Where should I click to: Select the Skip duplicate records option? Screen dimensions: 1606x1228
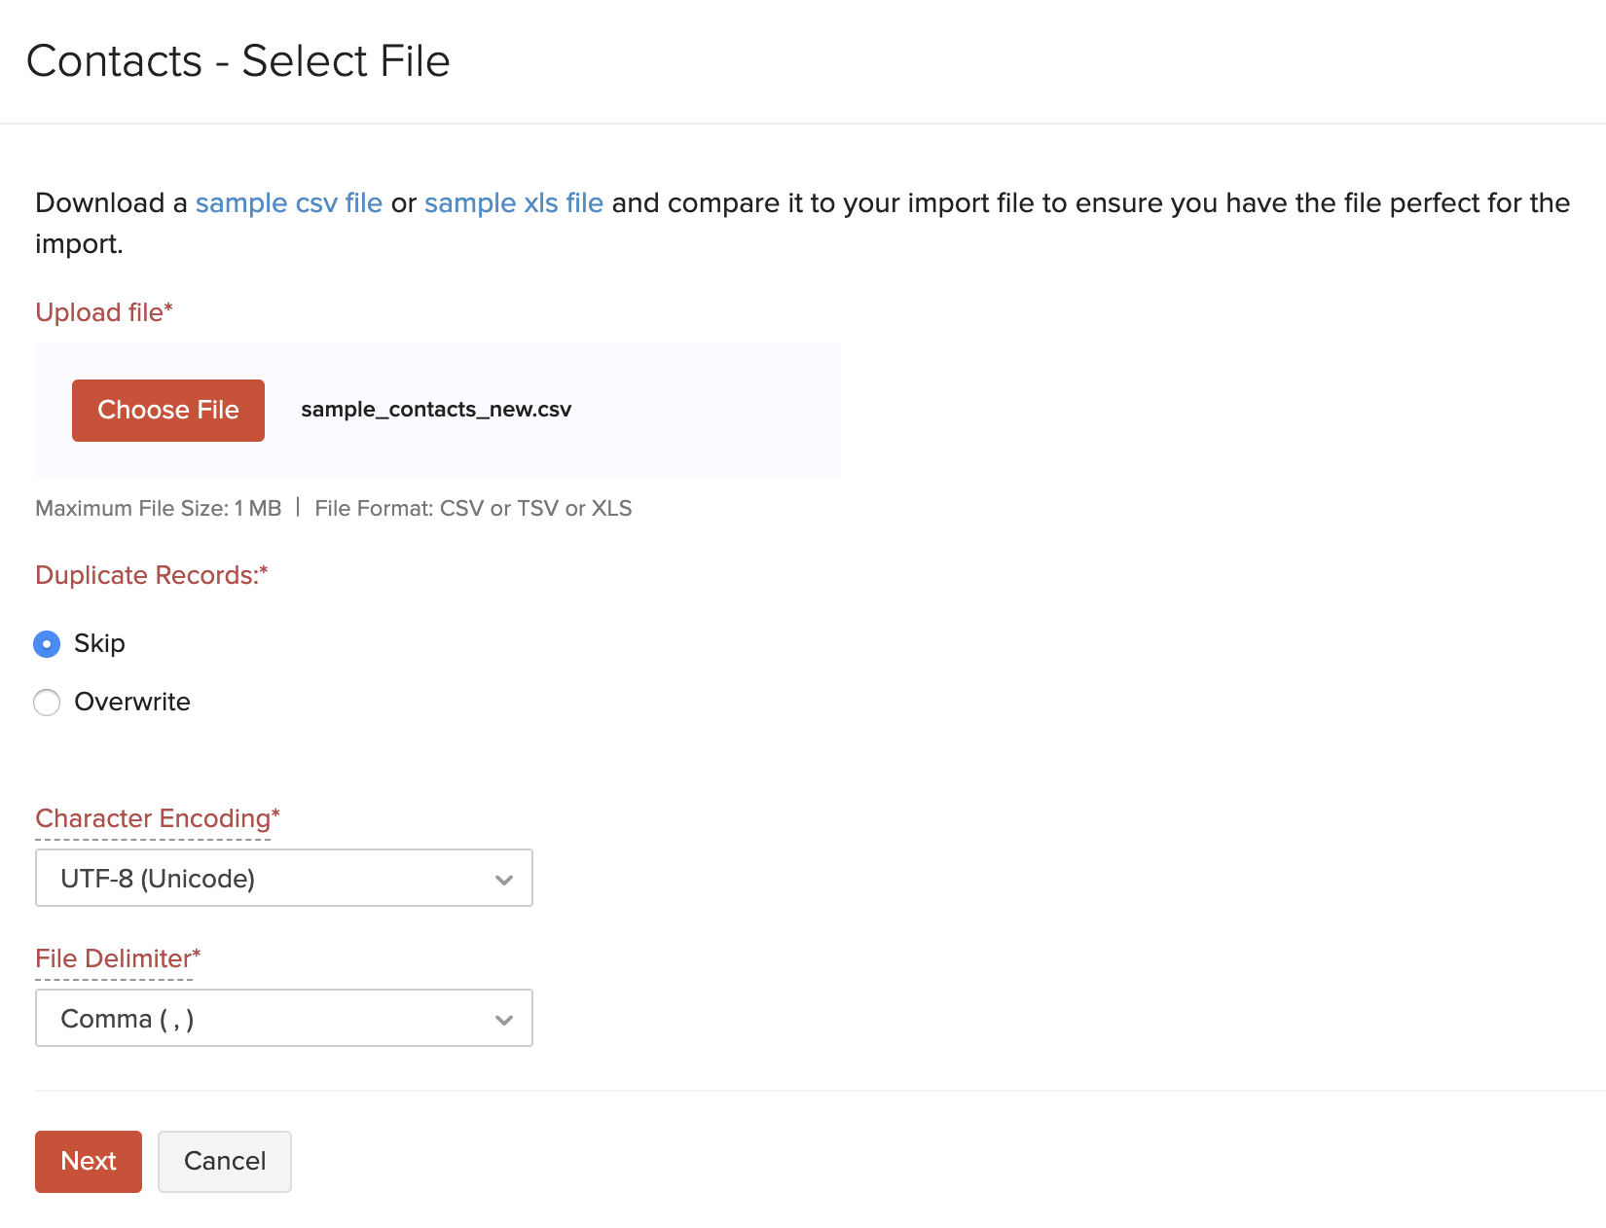46,643
